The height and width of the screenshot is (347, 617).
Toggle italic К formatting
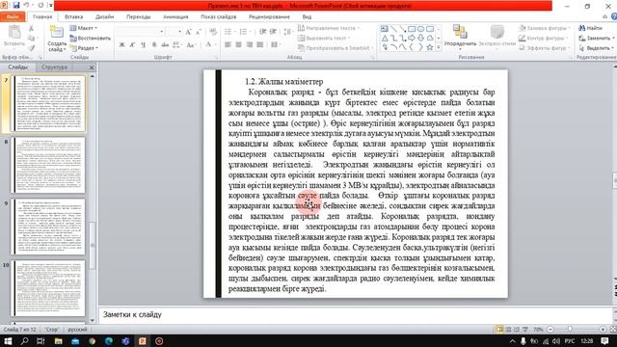click(x=133, y=45)
